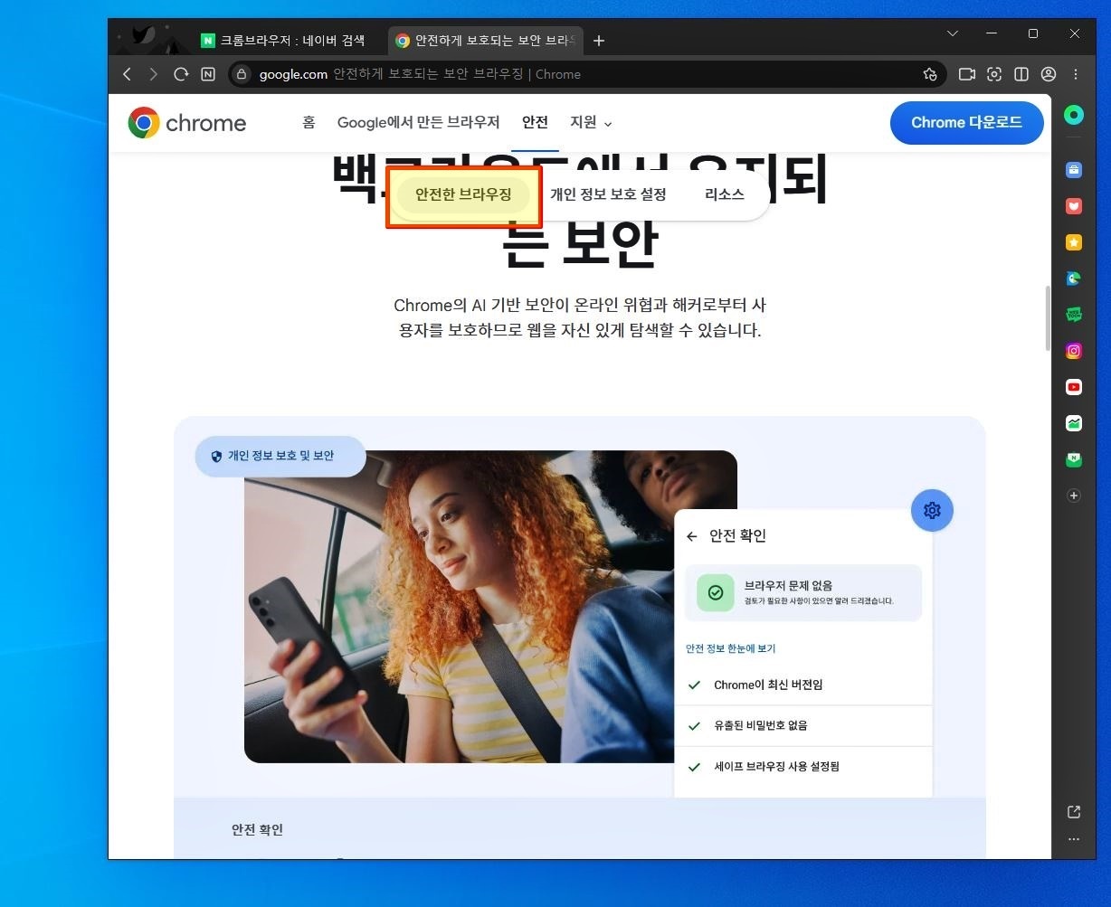Click the forward navigation arrow

point(154,74)
